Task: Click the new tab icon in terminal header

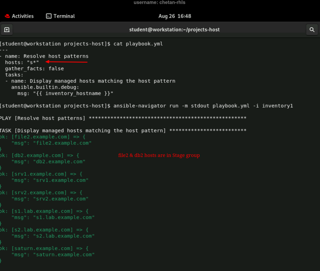Action: pyautogui.click(x=7, y=30)
